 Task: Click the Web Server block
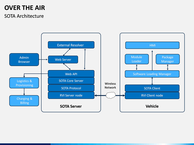pos(63,60)
